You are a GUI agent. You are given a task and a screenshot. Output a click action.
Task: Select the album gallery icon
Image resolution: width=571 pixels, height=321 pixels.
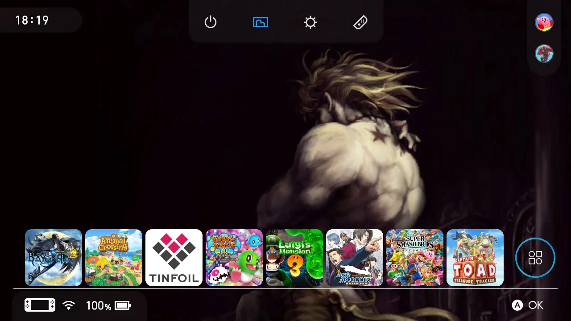pyautogui.click(x=261, y=22)
